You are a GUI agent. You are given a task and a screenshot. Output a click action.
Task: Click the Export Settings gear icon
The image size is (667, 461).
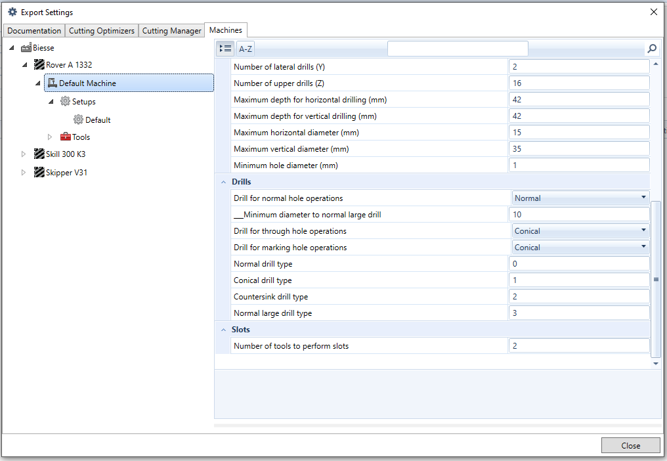tap(12, 12)
